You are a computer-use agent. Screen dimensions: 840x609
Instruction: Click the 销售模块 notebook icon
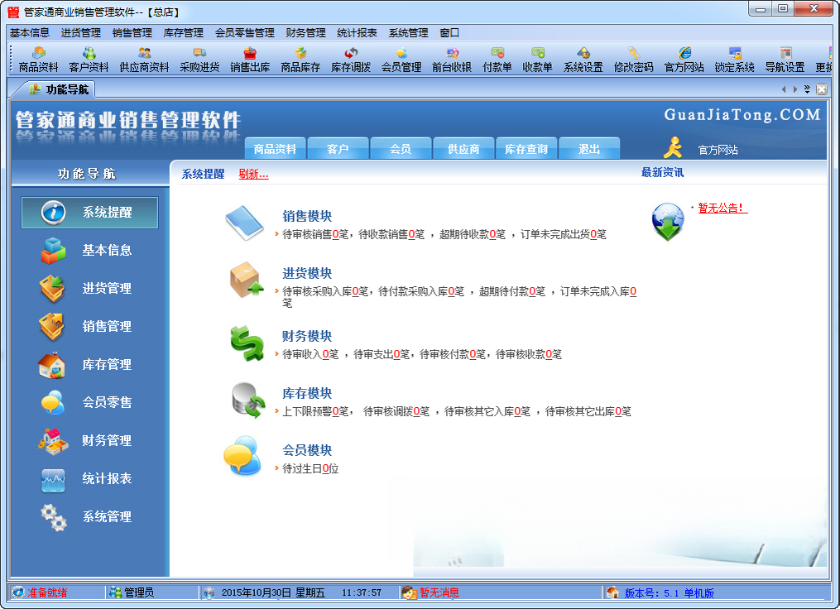pyautogui.click(x=244, y=223)
